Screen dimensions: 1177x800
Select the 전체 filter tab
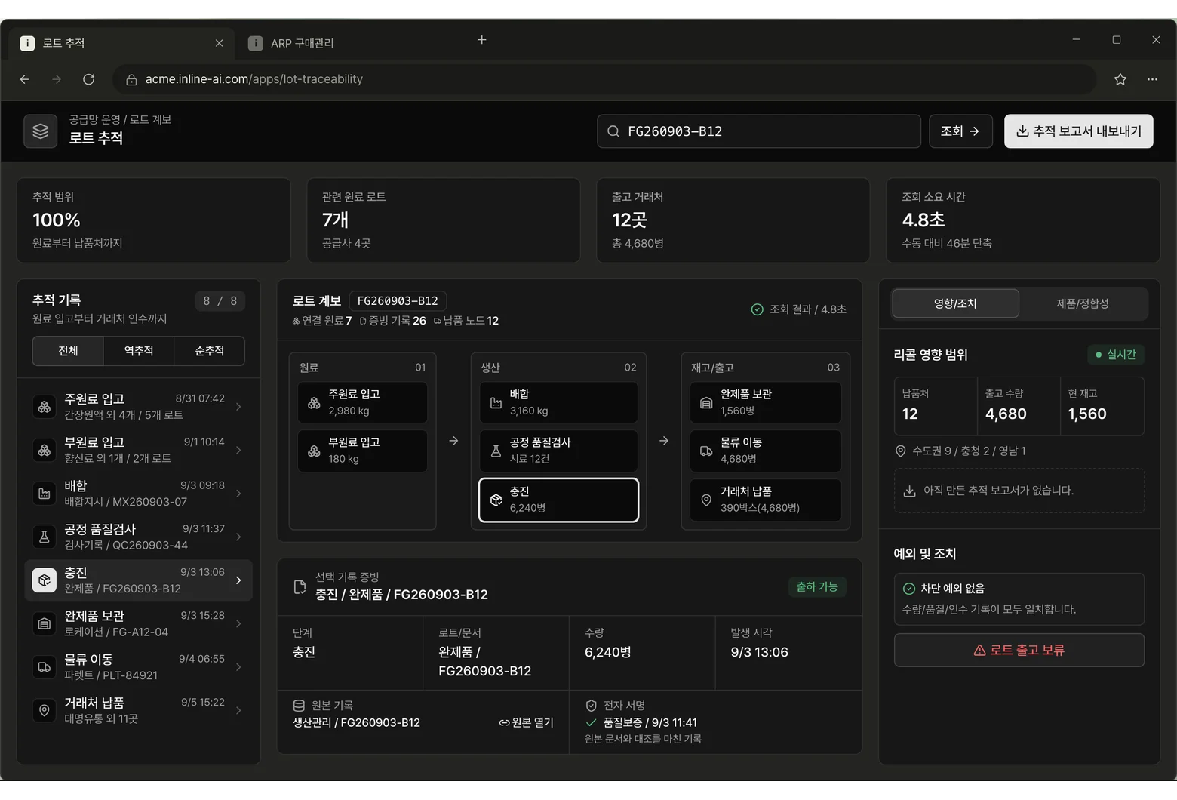(x=68, y=351)
